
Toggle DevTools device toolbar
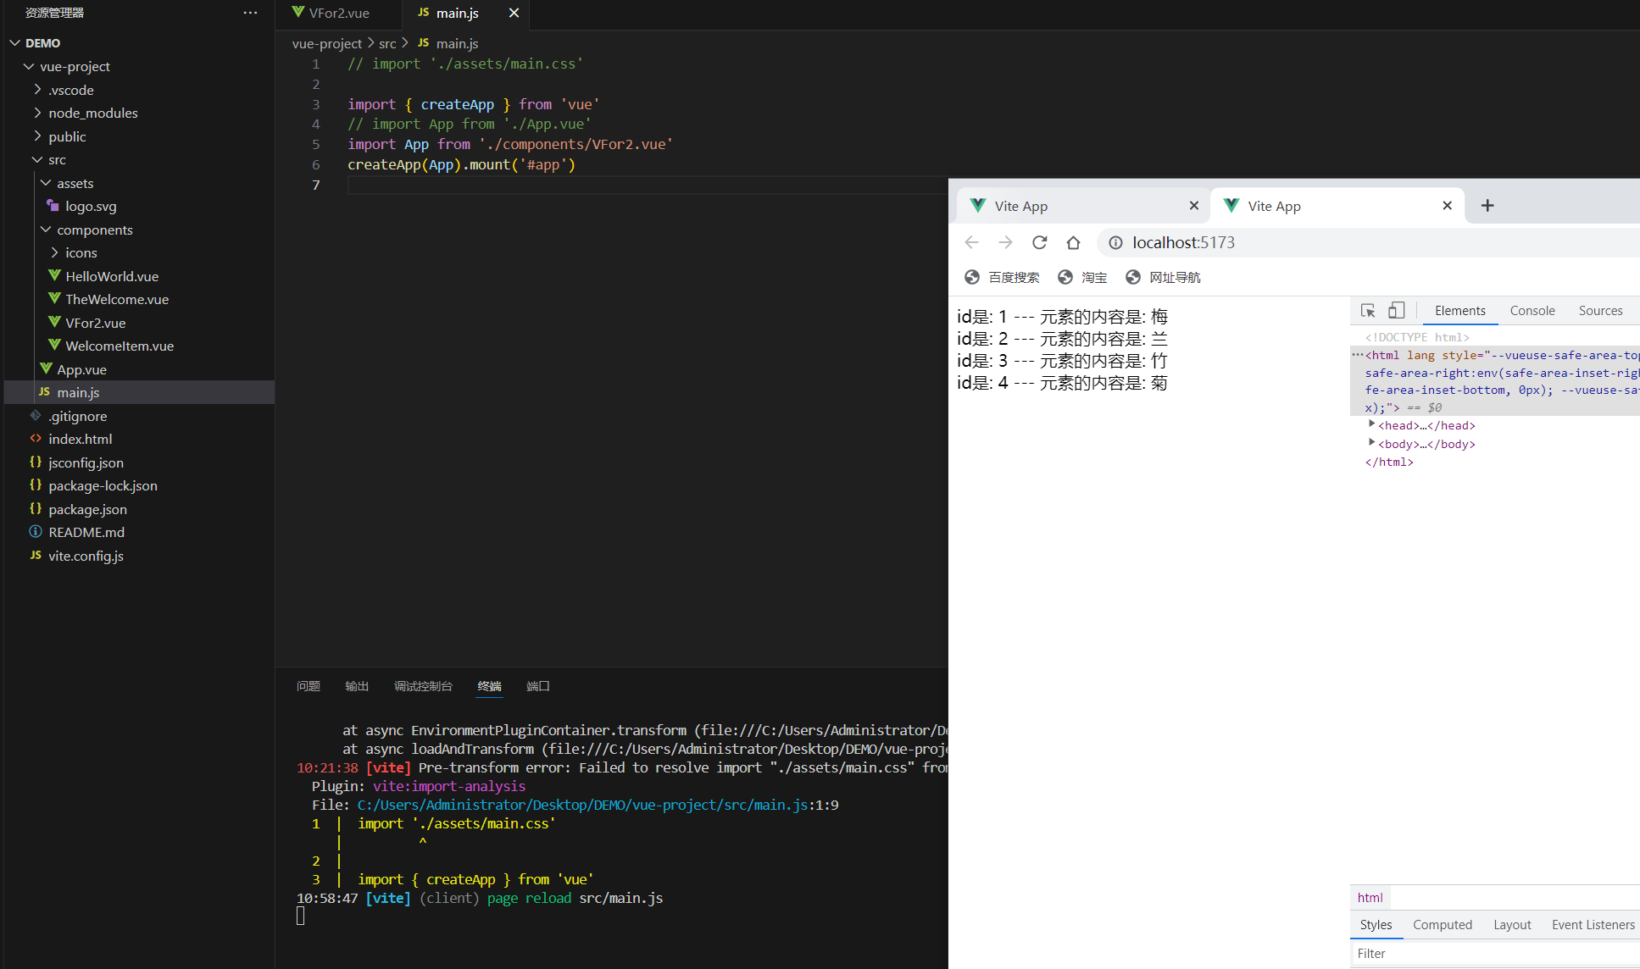coord(1396,311)
